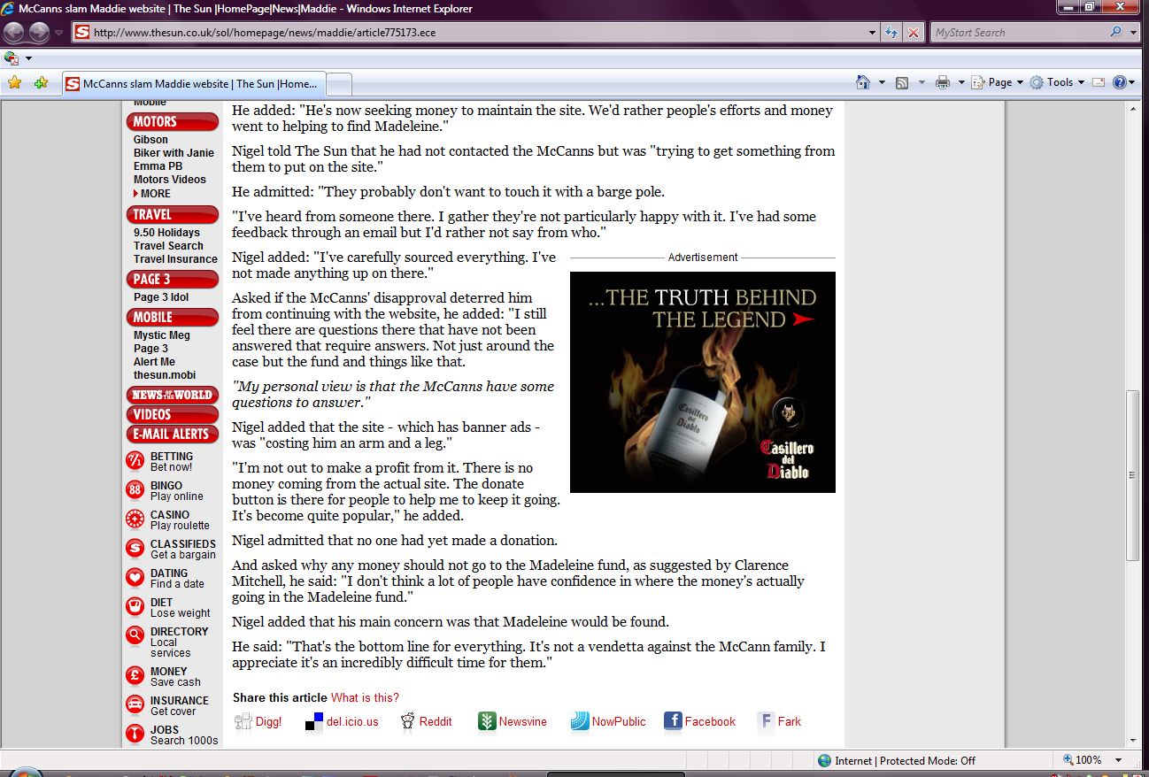Click the Stop loading icon

(x=914, y=33)
